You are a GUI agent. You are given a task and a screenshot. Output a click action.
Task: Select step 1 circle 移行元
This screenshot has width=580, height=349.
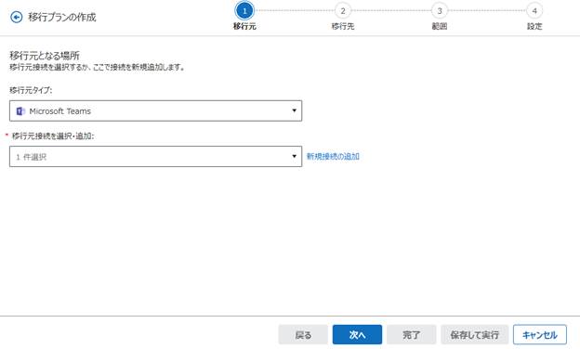244,11
